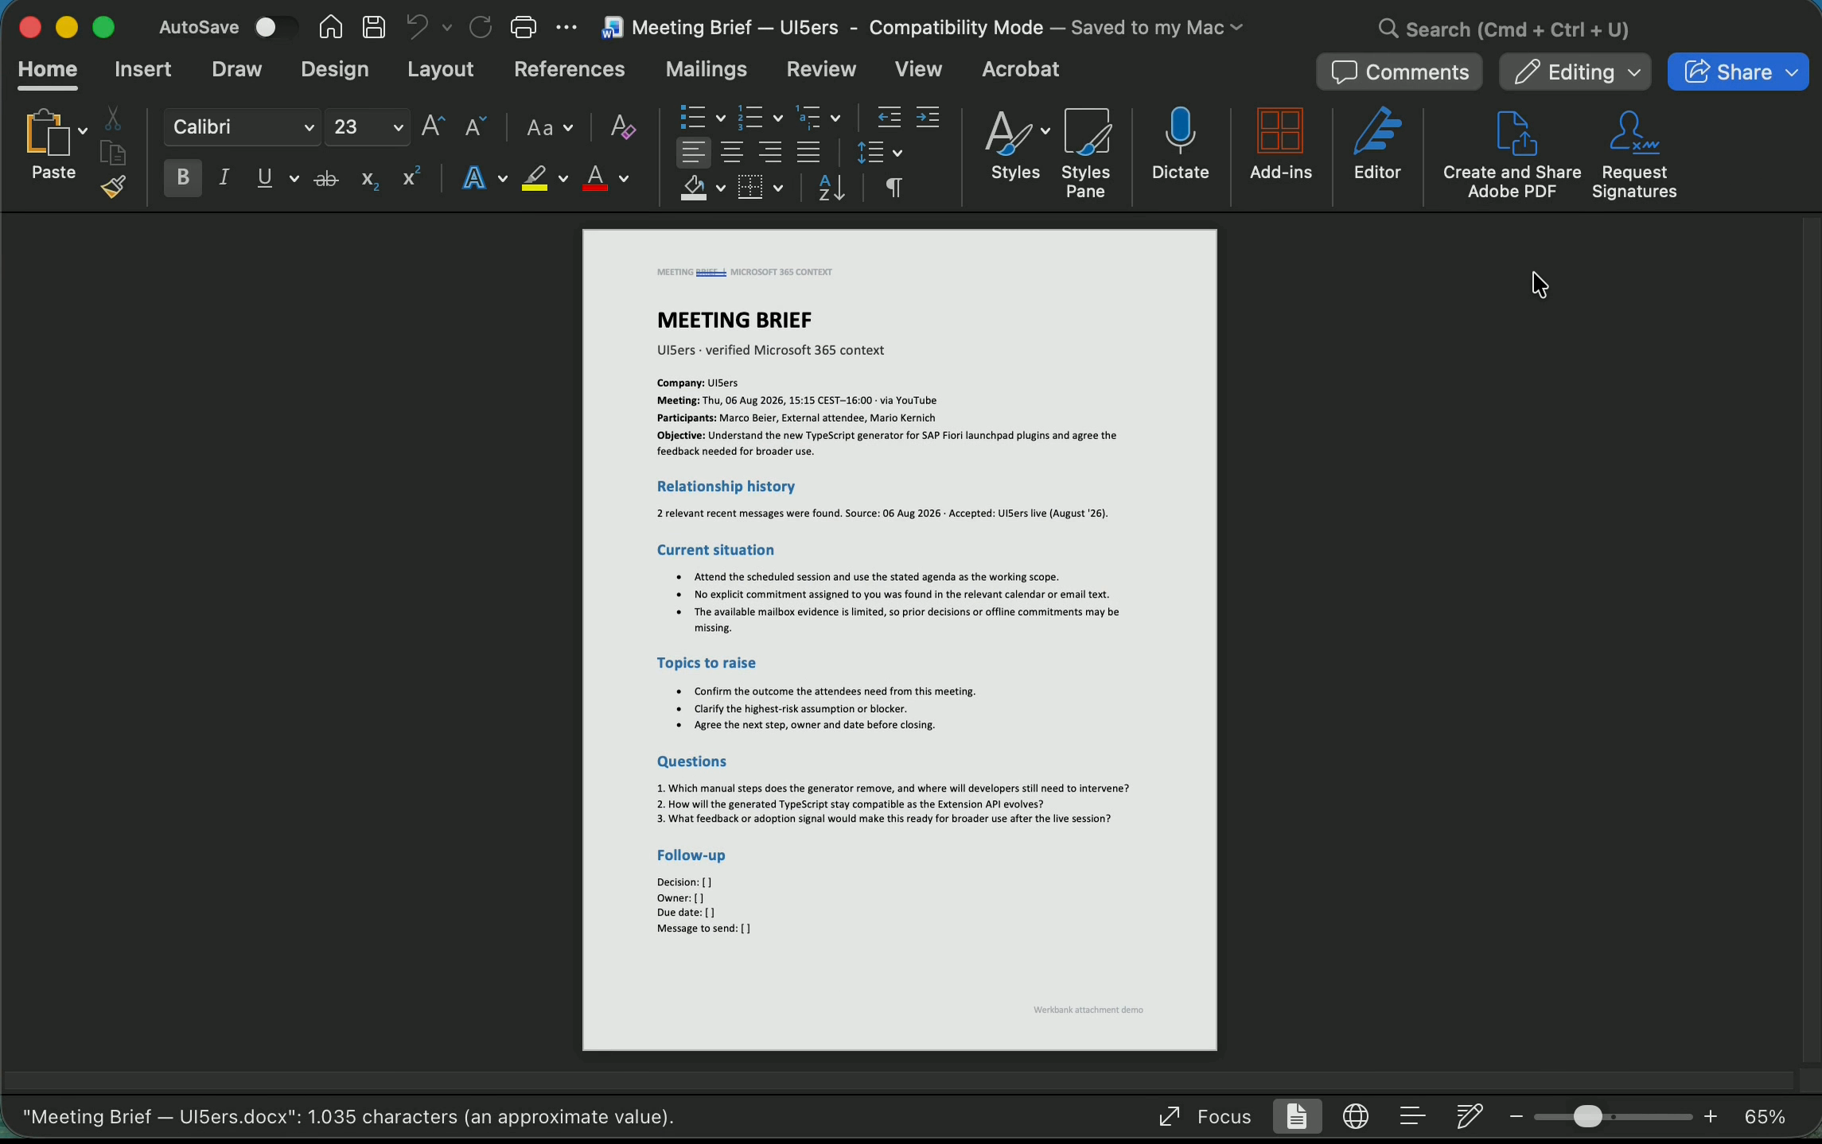This screenshot has height=1144, width=1822.
Task: Expand the bullet list options arrow
Action: [x=721, y=119]
